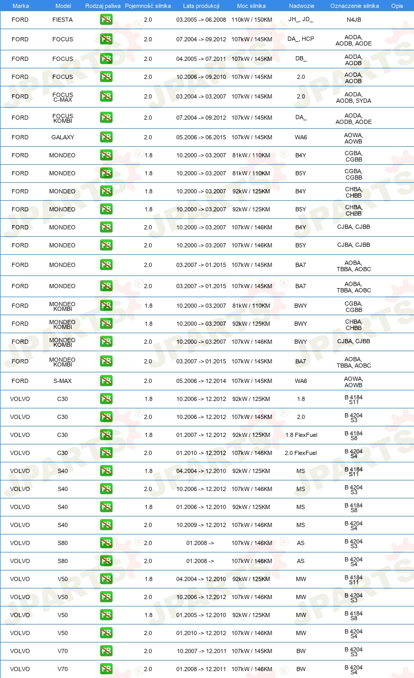Click fuel icon for MONDEO 146KM body B5Y

pos(106,245)
